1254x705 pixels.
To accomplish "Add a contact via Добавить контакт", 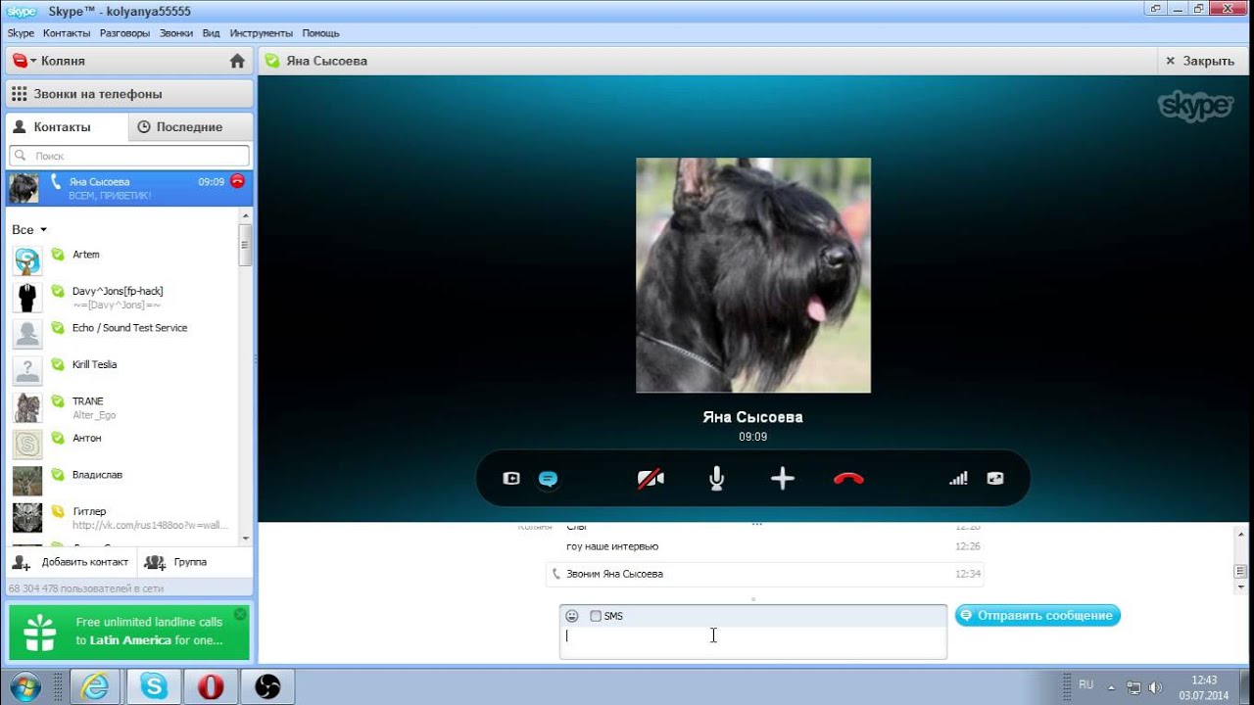I will click(72, 562).
